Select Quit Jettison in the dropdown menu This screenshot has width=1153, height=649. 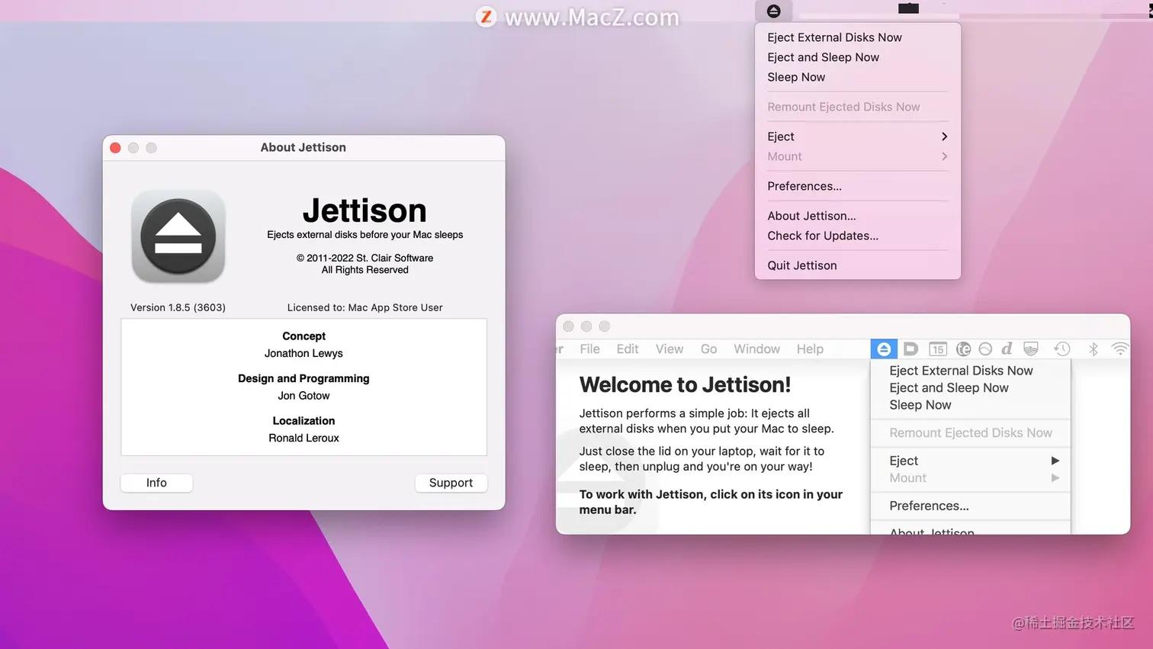(x=802, y=265)
